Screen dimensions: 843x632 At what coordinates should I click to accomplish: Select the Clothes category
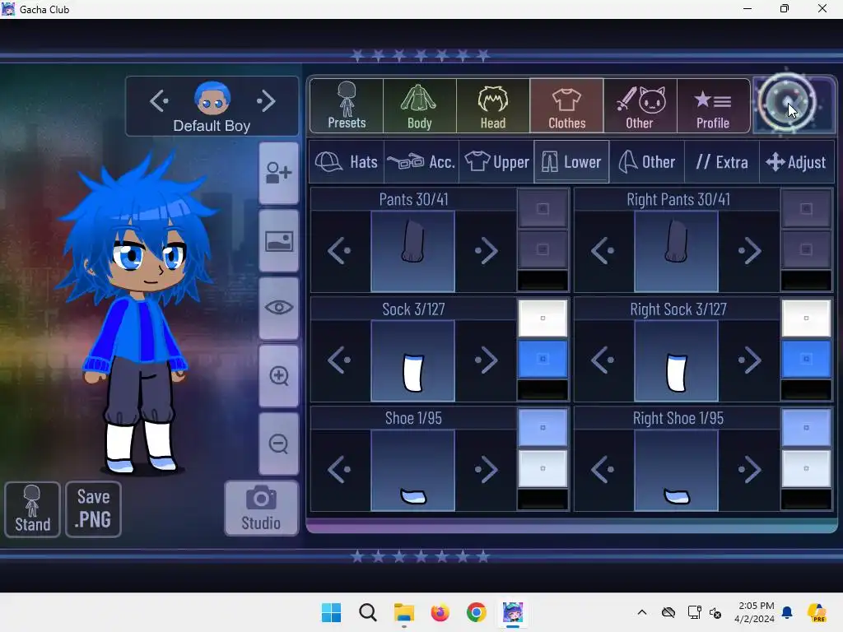(566, 106)
